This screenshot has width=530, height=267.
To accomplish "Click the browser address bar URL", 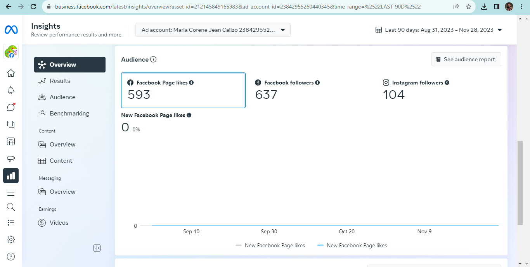I will tap(237, 7).
